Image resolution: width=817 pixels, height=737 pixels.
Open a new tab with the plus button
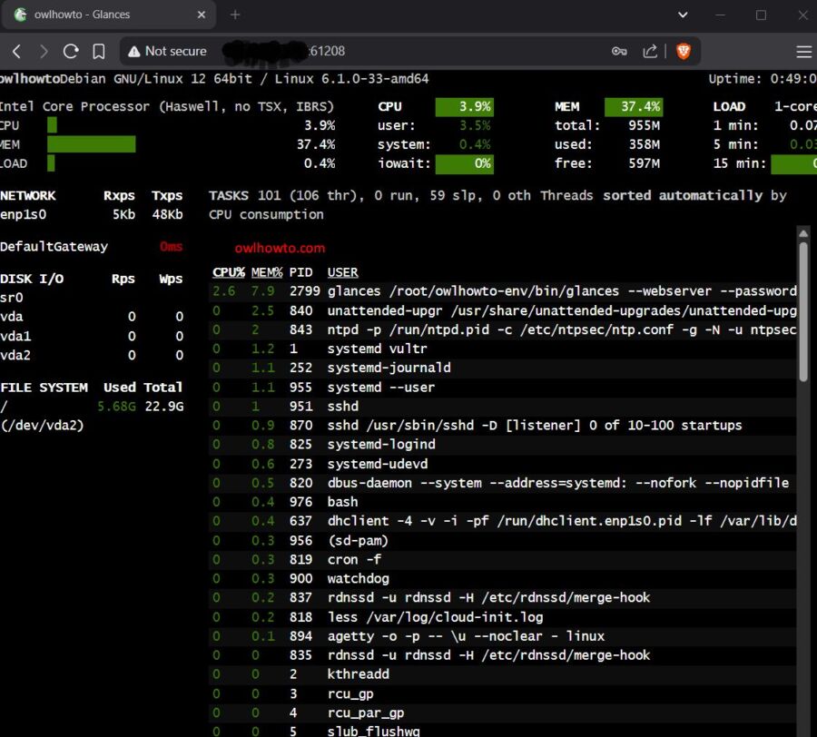point(235,15)
